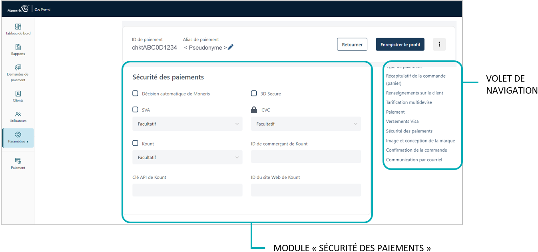Toggle the Kount checkbox
The height and width of the screenshot is (252, 538).
click(135, 143)
